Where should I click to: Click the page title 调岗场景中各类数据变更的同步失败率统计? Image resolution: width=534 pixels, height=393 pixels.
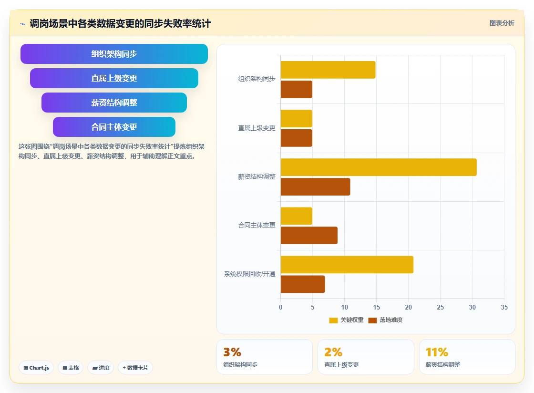click(x=120, y=24)
